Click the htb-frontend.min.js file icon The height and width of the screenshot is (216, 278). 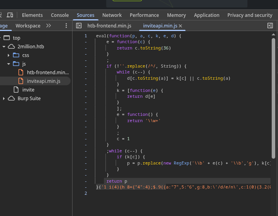(21, 72)
